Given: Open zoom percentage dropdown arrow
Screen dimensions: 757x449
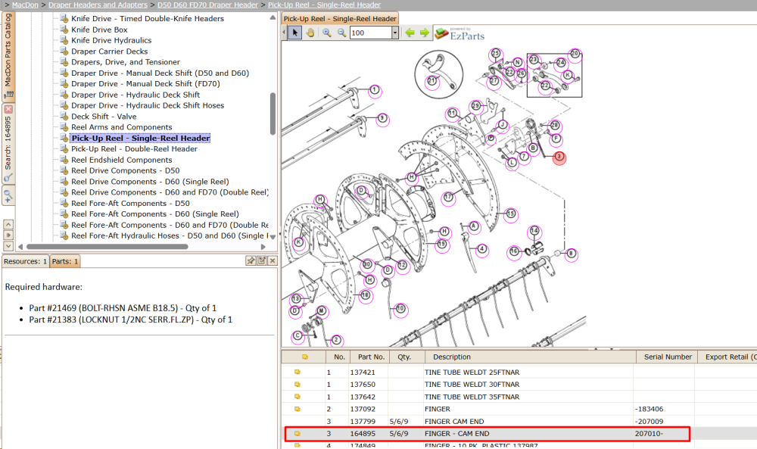Looking at the screenshot, I should click(395, 33).
